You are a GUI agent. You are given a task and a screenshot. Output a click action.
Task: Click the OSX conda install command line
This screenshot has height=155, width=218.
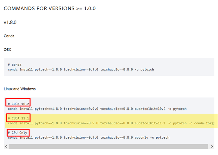coord(81,69)
